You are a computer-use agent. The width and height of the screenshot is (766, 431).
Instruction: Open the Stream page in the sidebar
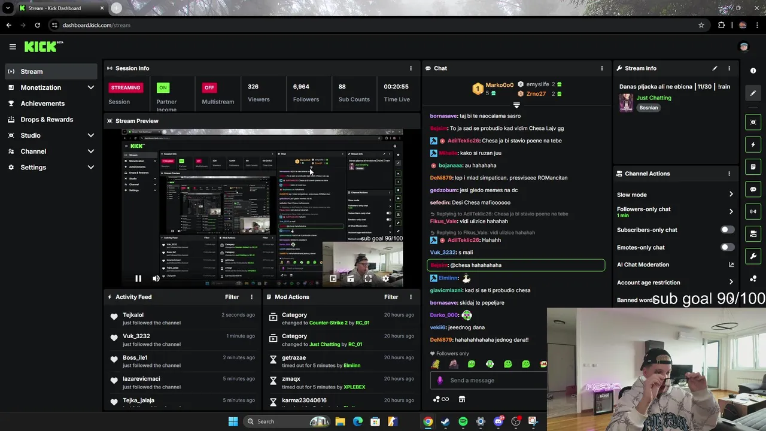51,71
